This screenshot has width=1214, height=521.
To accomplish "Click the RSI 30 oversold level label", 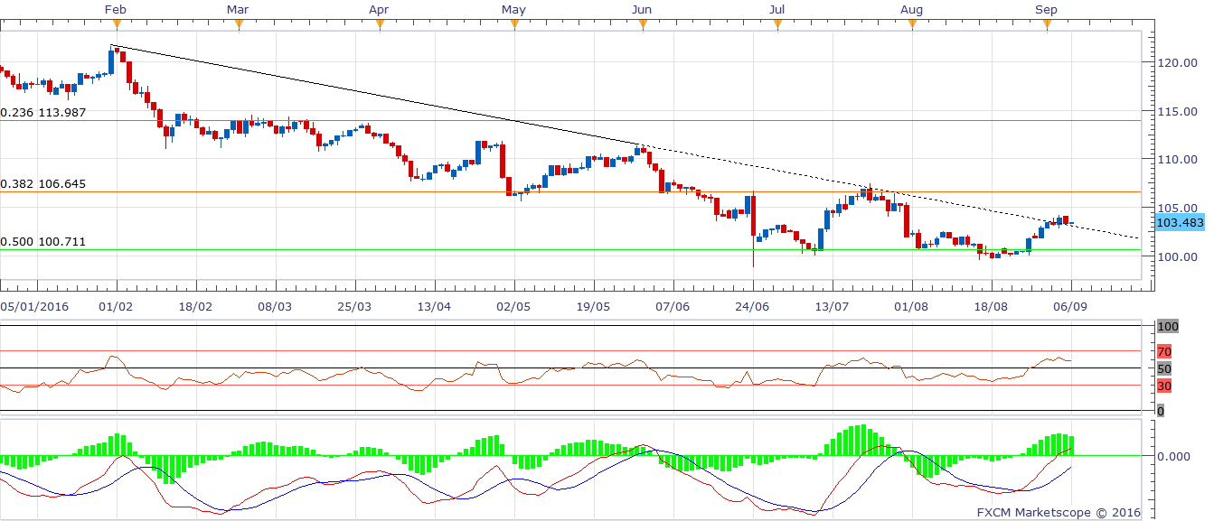I will click(1165, 386).
